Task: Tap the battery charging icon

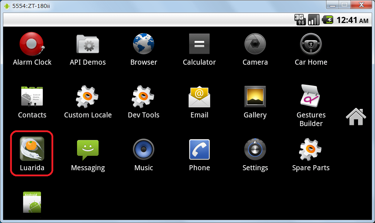Action: pos(327,20)
